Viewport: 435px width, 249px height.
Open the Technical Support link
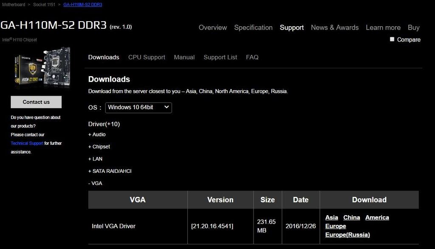[x=27, y=143]
